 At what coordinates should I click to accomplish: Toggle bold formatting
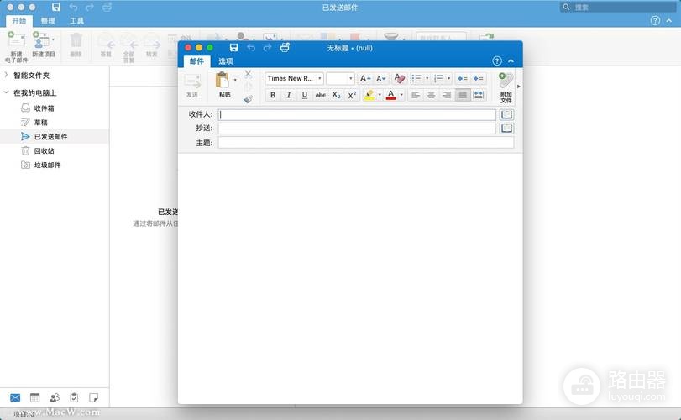[273, 95]
